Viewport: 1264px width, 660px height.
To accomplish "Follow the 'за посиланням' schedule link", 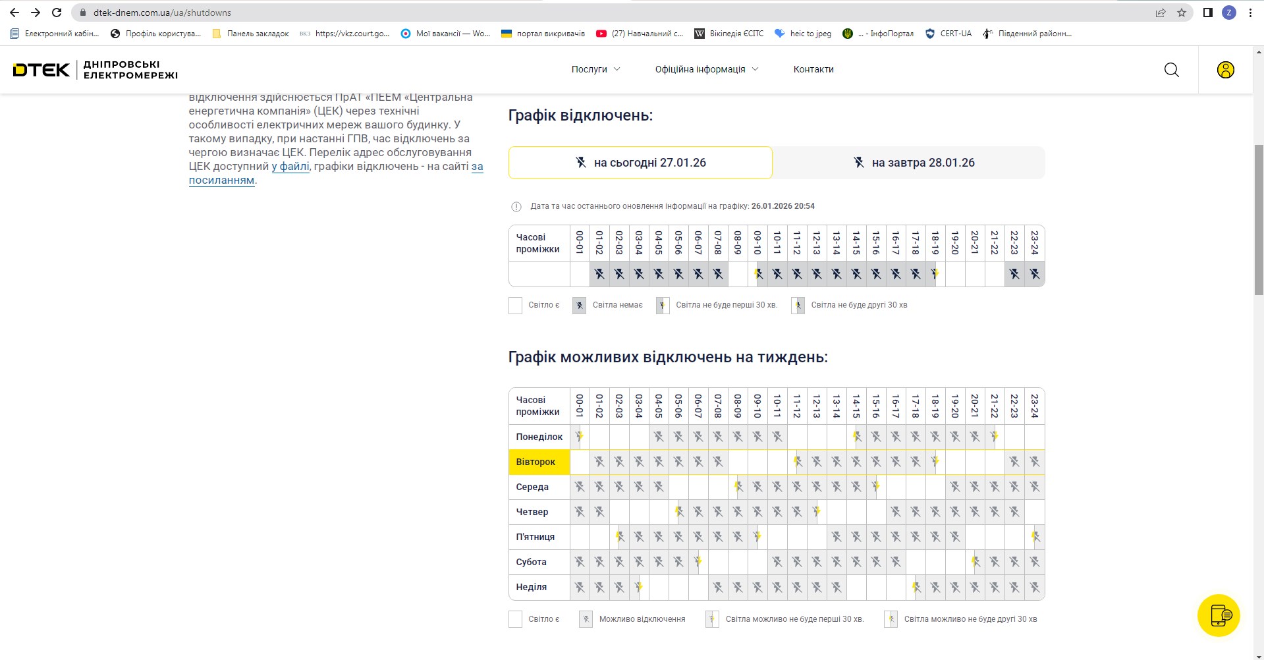I will coord(221,180).
